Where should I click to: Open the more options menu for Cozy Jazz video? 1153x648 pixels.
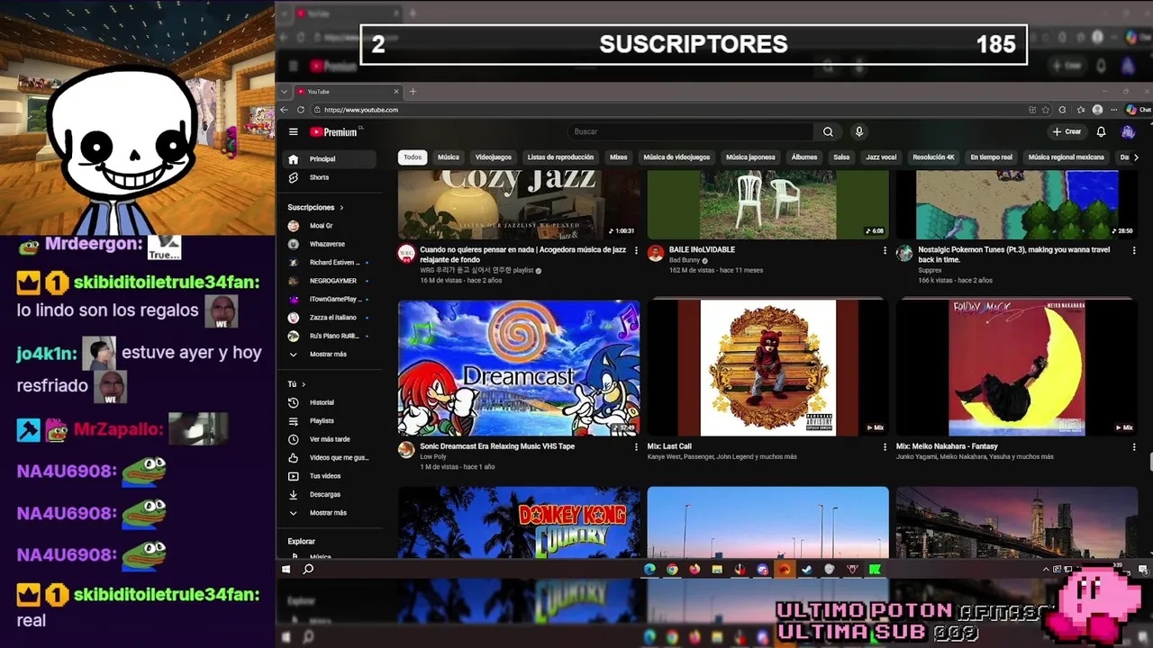636,250
